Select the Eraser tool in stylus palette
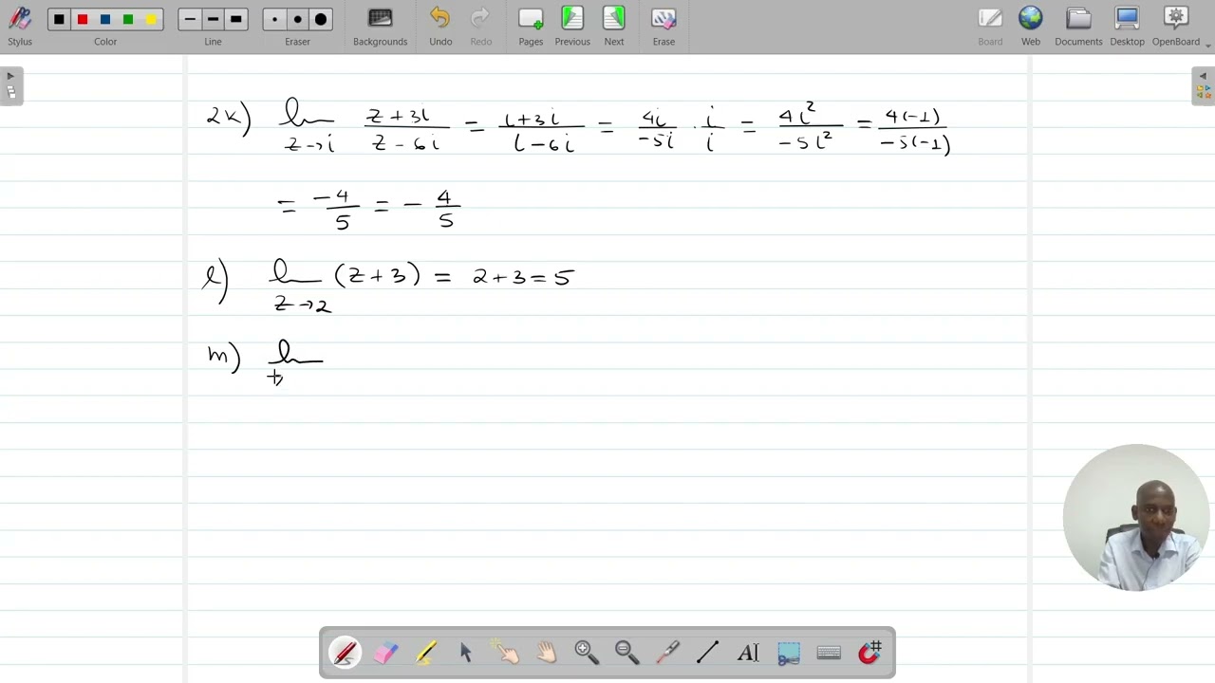The width and height of the screenshot is (1215, 683). coord(386,653)
